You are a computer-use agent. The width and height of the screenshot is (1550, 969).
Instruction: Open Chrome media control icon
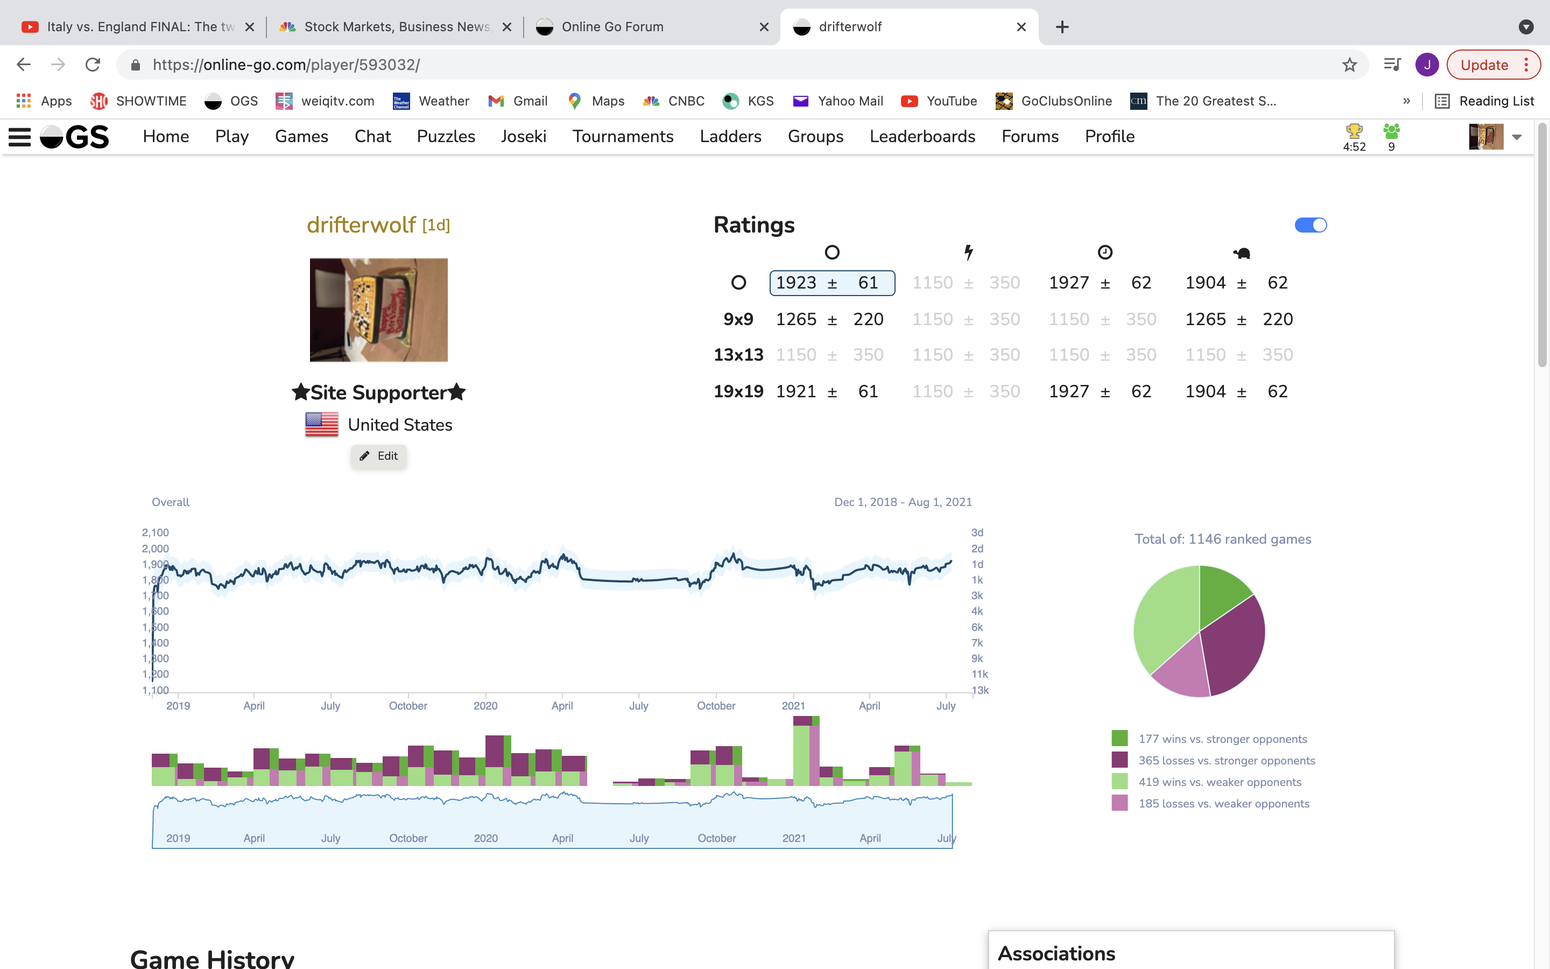tap(1392, 65)
